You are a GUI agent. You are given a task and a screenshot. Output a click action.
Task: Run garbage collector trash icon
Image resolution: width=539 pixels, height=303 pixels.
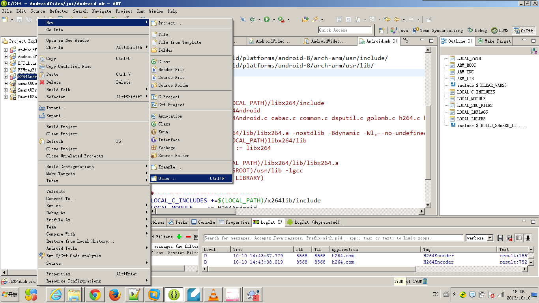425,281
